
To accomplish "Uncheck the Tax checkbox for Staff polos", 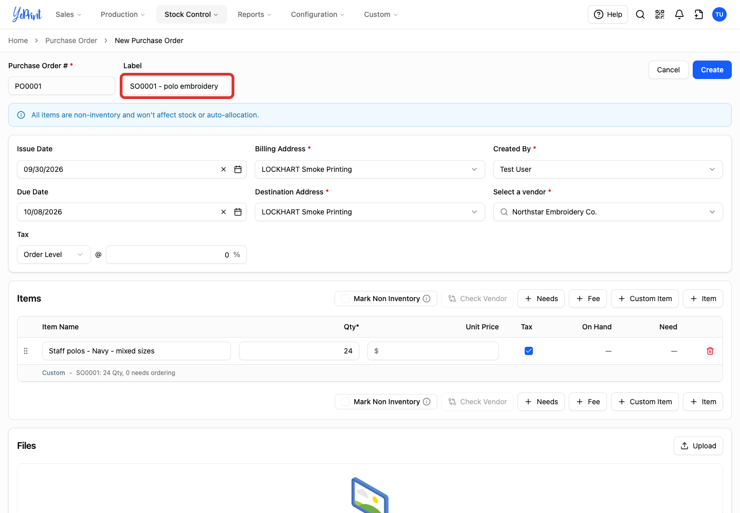I will [529, 351].
